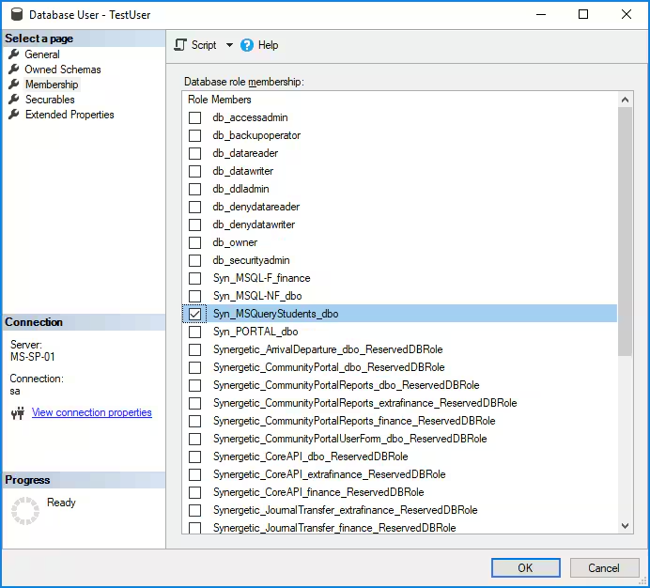Maximize the Database User window
Image resolution: width=650 pixels, height=588 pixels.
coord(583,14)
